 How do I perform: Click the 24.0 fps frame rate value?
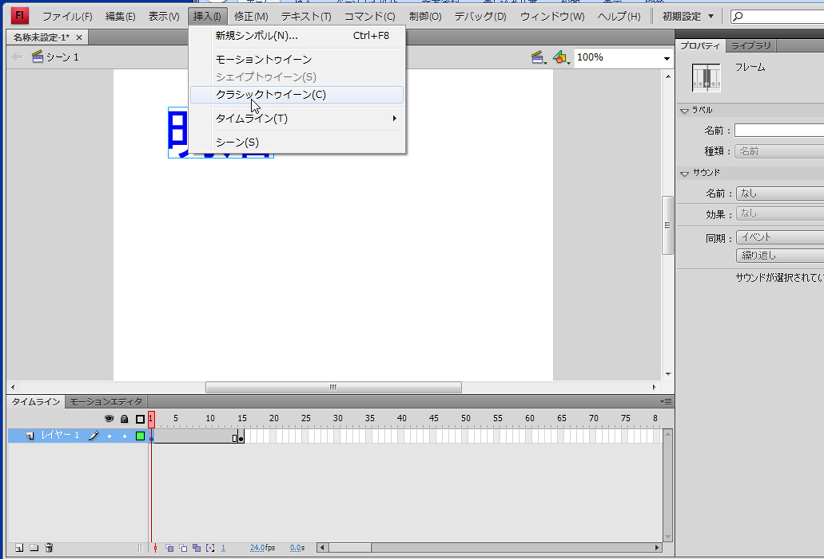(257, 548)
